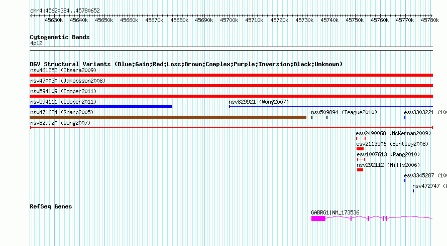Click the esv3303221 blue variant marker

(405, 117)
